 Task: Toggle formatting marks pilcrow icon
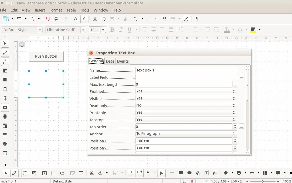click(197, 19)
